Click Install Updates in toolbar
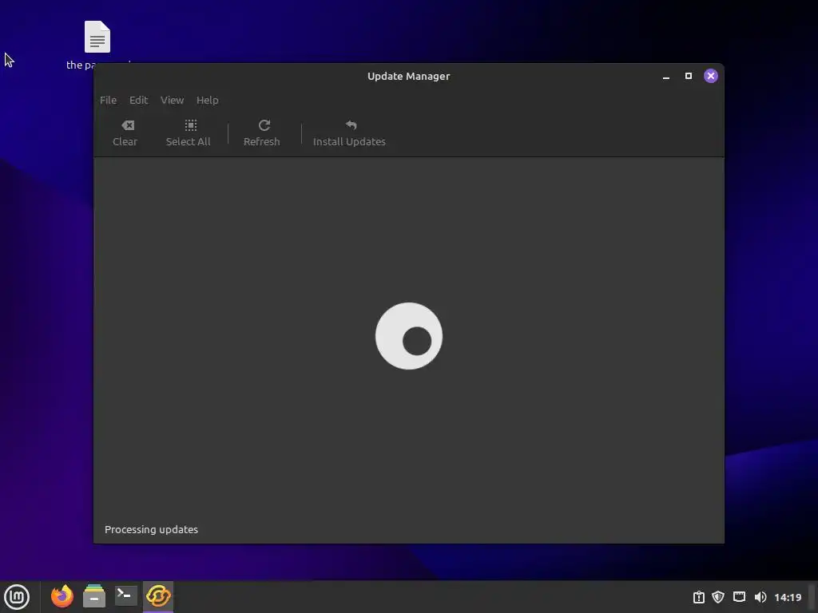 pos(349,133)
